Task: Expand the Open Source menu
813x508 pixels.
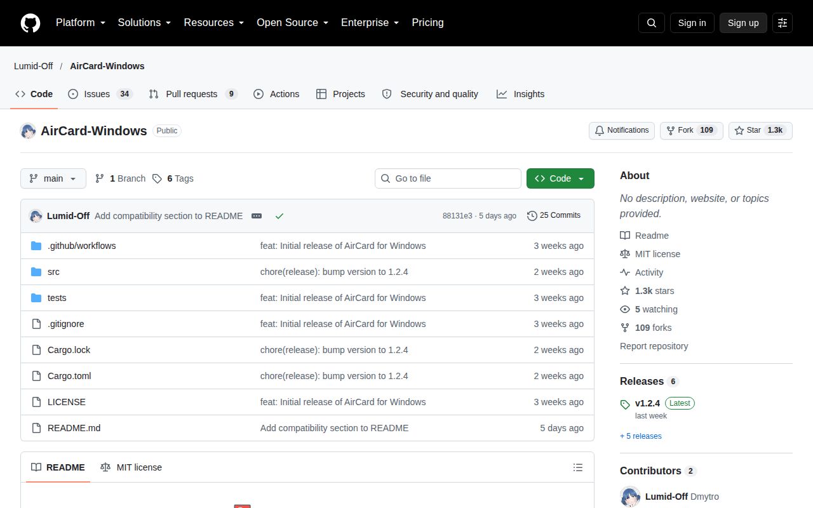Action: 292,23
